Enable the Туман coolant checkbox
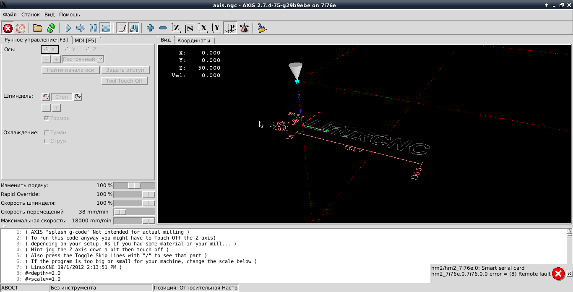This screenshot has width=573, height=292. (47, 133)
